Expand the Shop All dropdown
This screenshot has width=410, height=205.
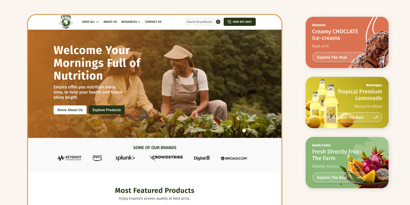90,22
